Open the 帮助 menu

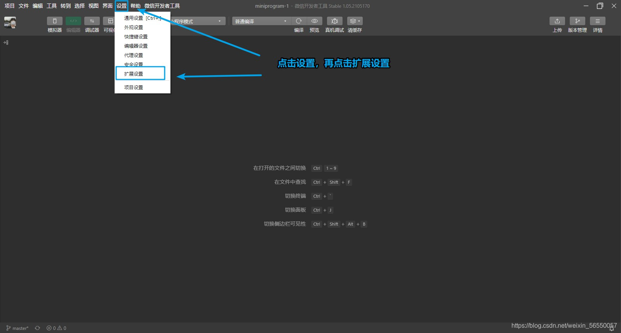click(x=136, y=6)
